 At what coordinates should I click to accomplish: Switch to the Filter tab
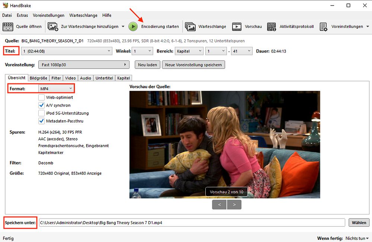point(56,78)
